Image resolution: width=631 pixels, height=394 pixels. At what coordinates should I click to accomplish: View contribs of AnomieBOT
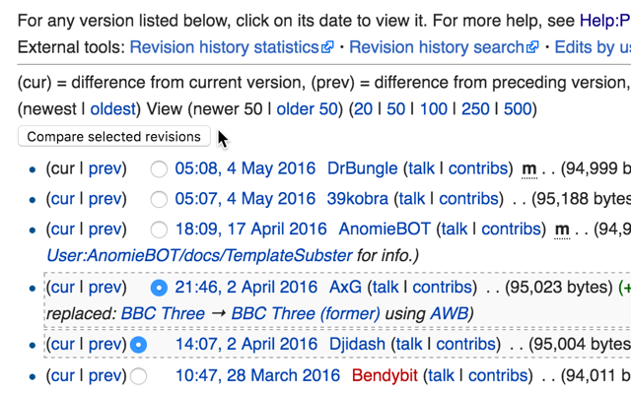point(511,229)
